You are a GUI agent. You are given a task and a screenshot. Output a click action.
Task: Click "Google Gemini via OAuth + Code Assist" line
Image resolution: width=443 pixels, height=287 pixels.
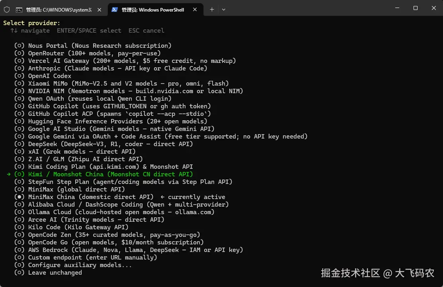161,137
